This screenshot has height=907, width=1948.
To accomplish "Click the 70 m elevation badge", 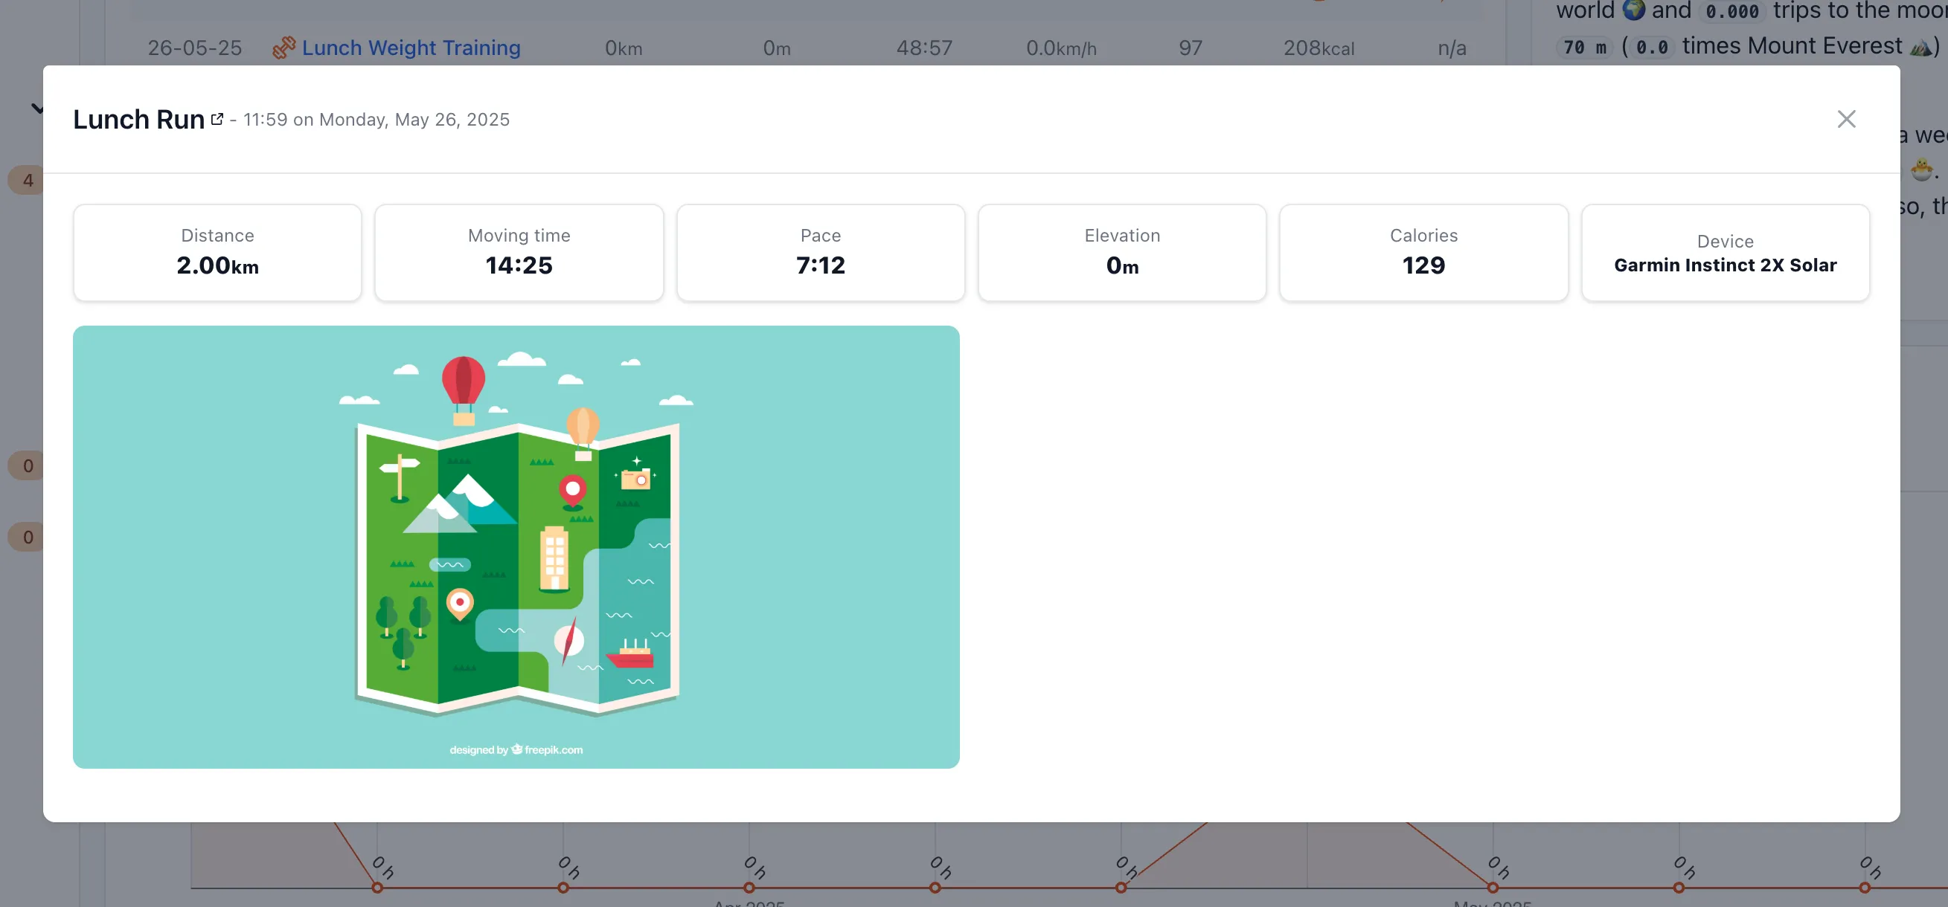I will (1584, 47).
